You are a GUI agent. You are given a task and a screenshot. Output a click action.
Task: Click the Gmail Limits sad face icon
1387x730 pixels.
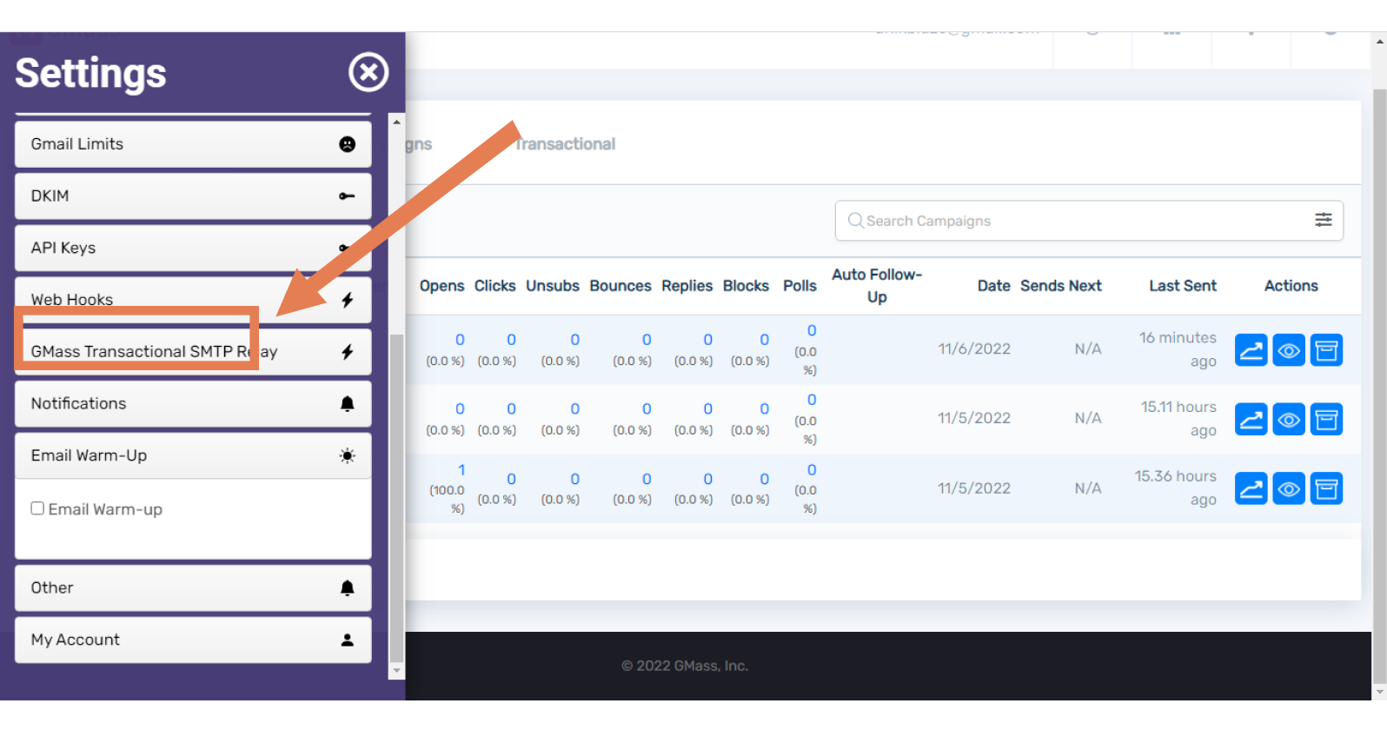coord(347,144)
